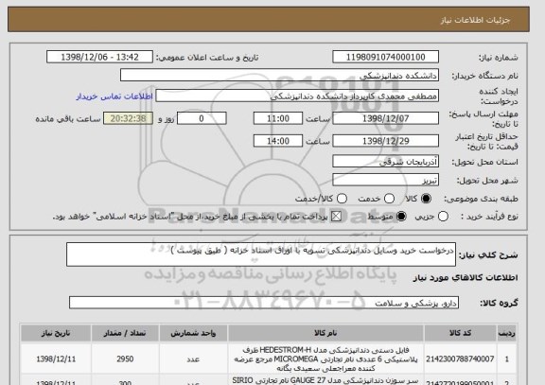Click the need date 1398/12/11 in row 1

point(56,359)
